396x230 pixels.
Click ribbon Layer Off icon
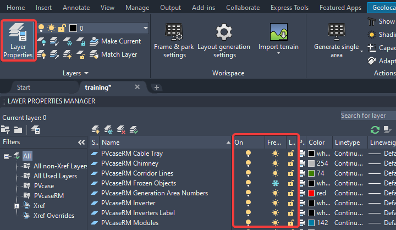pos(41,41)
